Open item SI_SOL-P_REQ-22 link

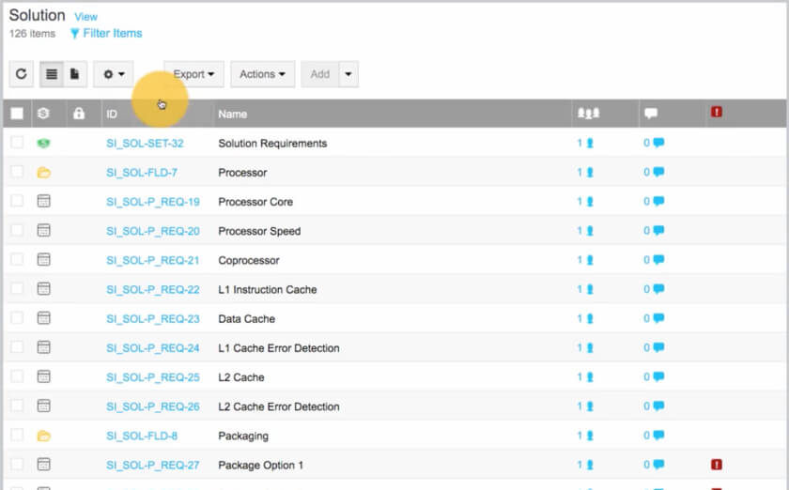click(152, 289)
